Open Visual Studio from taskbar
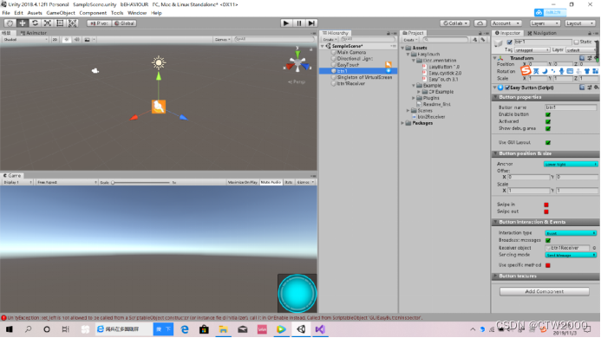Image resolution: width=601 pixels, height=338 pixels. (320, 329)
